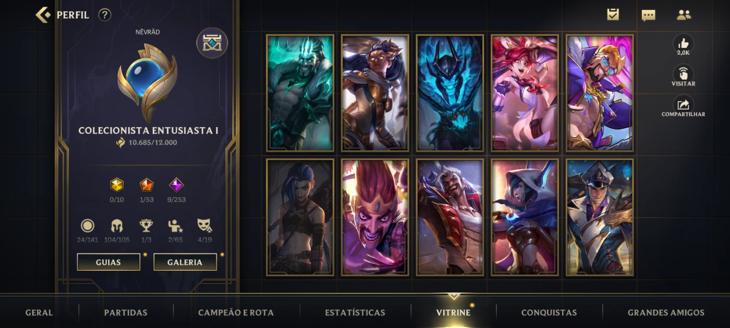Open the Grandes Amigos tab
Screen dimensions: 730x328
click(666, 312)
